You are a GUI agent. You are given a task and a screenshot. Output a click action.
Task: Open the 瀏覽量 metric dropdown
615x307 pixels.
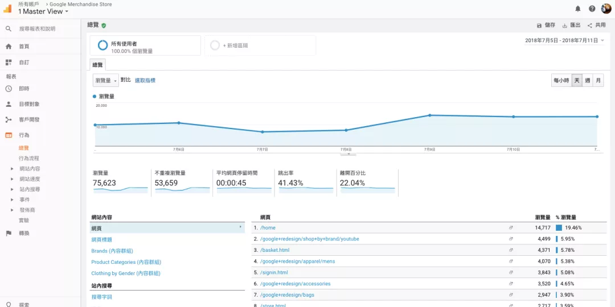tap(105, 80)
